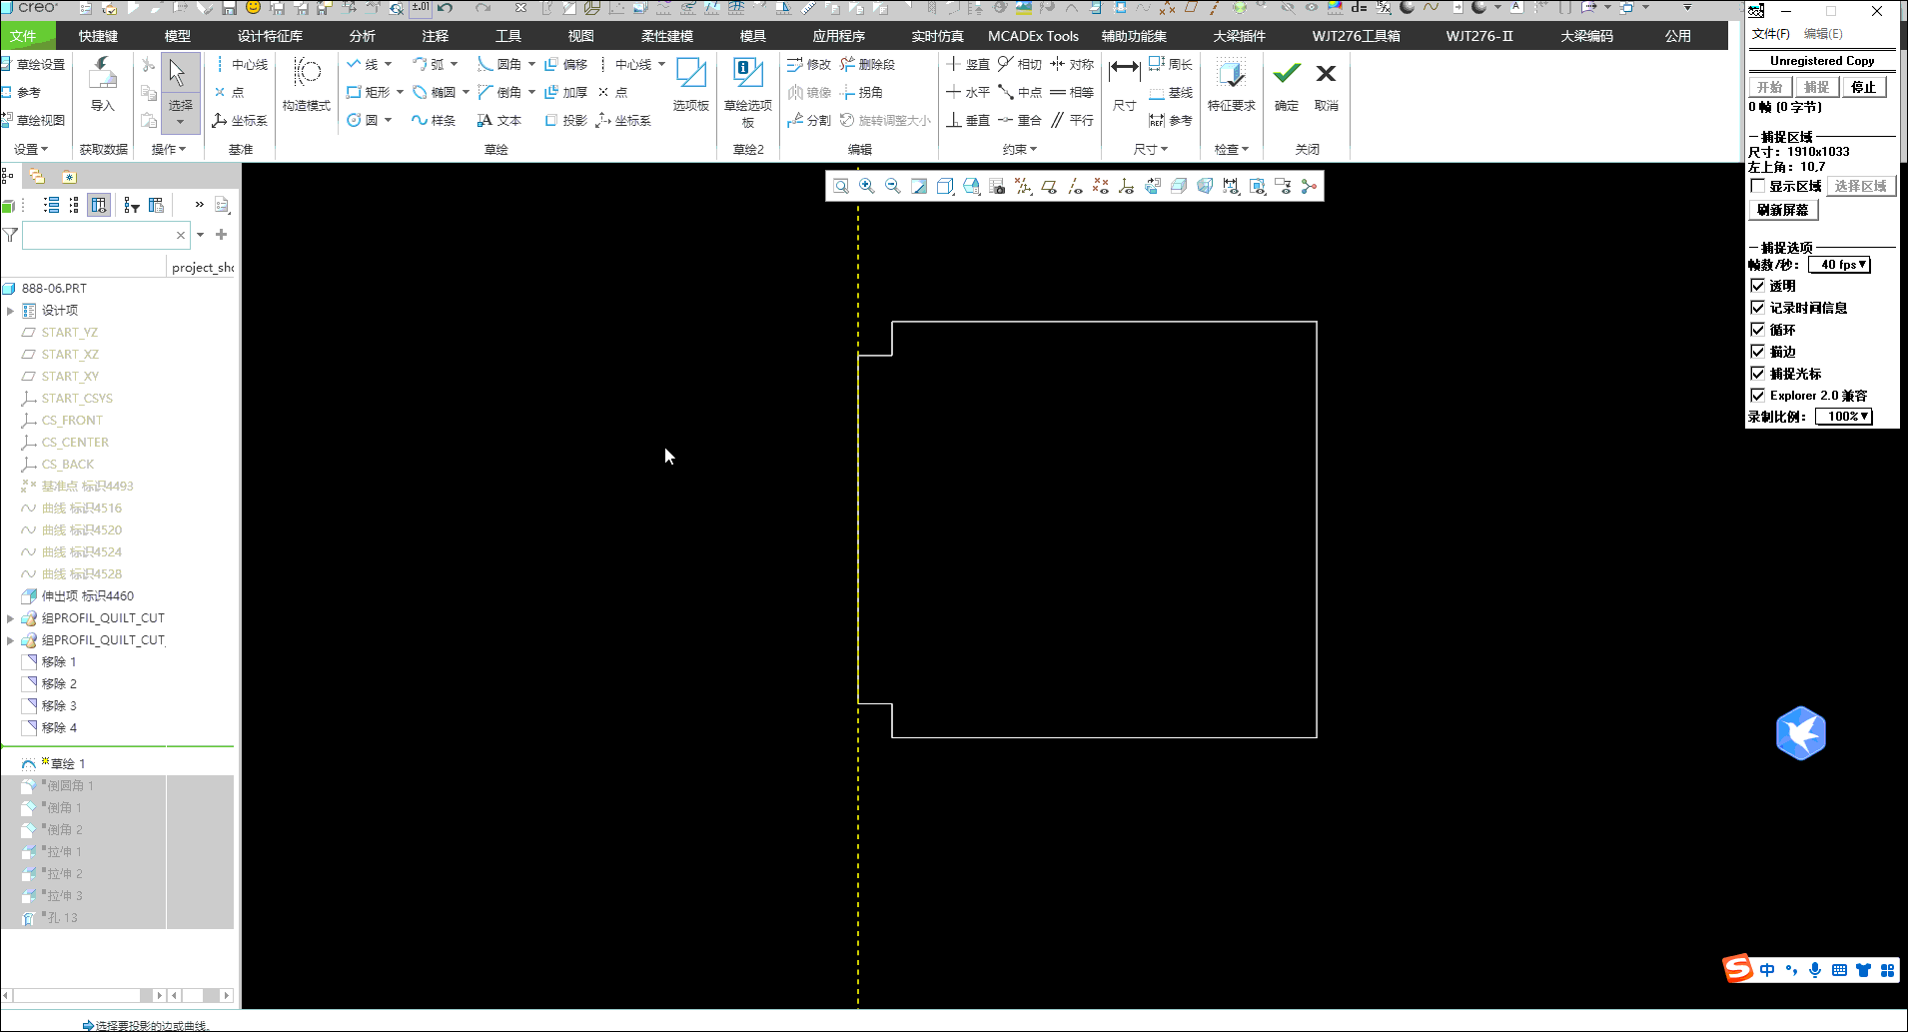This screenshot has width=1908, height=1032.
Task: Select the Divide (分割) tool
Action: click(x=809, y=120)
